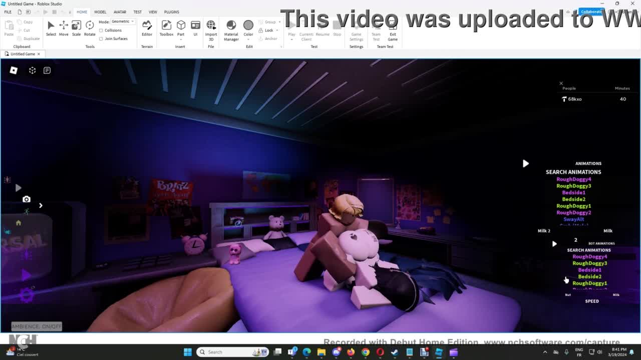The image size is (641, 360).
Task: Open the Material Manager
Action: (x=231, y=29)
